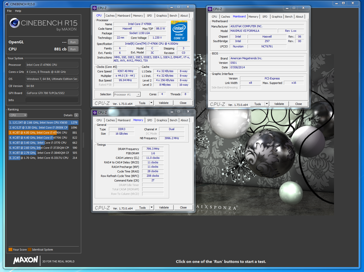Screen dimensions: 364x272
Task: Run the OpenGL benchmark
Action: [73, 42]
